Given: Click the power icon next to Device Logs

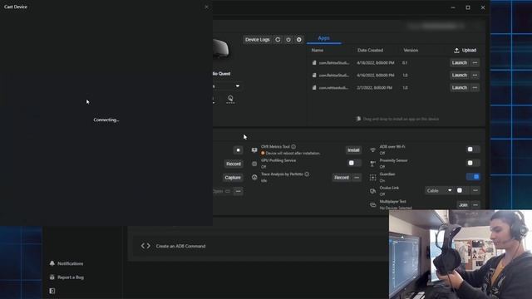Looking at the screenshot, I should pyautogui.click(x=288, y=40).
